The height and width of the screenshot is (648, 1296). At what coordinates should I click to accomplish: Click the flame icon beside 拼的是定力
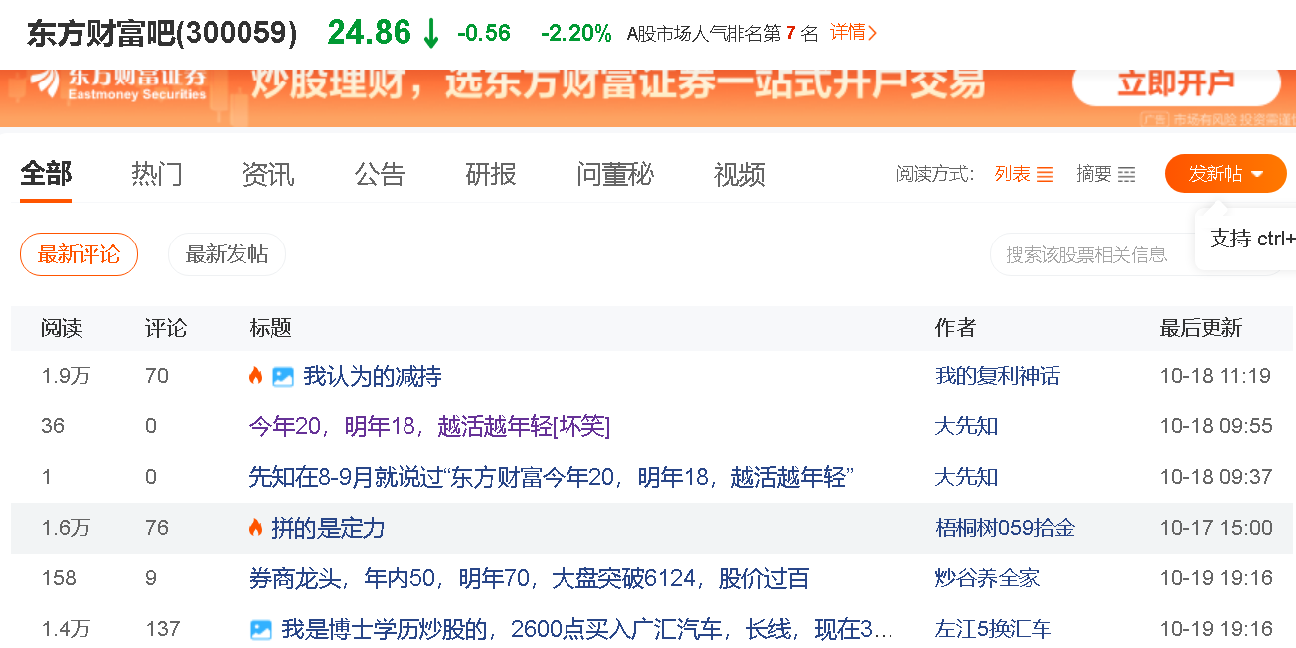click(255, 528)
